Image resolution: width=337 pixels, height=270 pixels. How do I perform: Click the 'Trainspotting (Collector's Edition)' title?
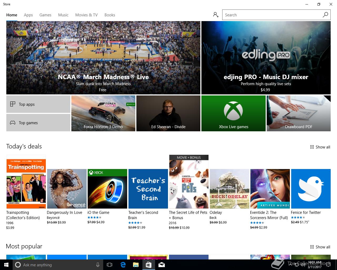[23, 215]
